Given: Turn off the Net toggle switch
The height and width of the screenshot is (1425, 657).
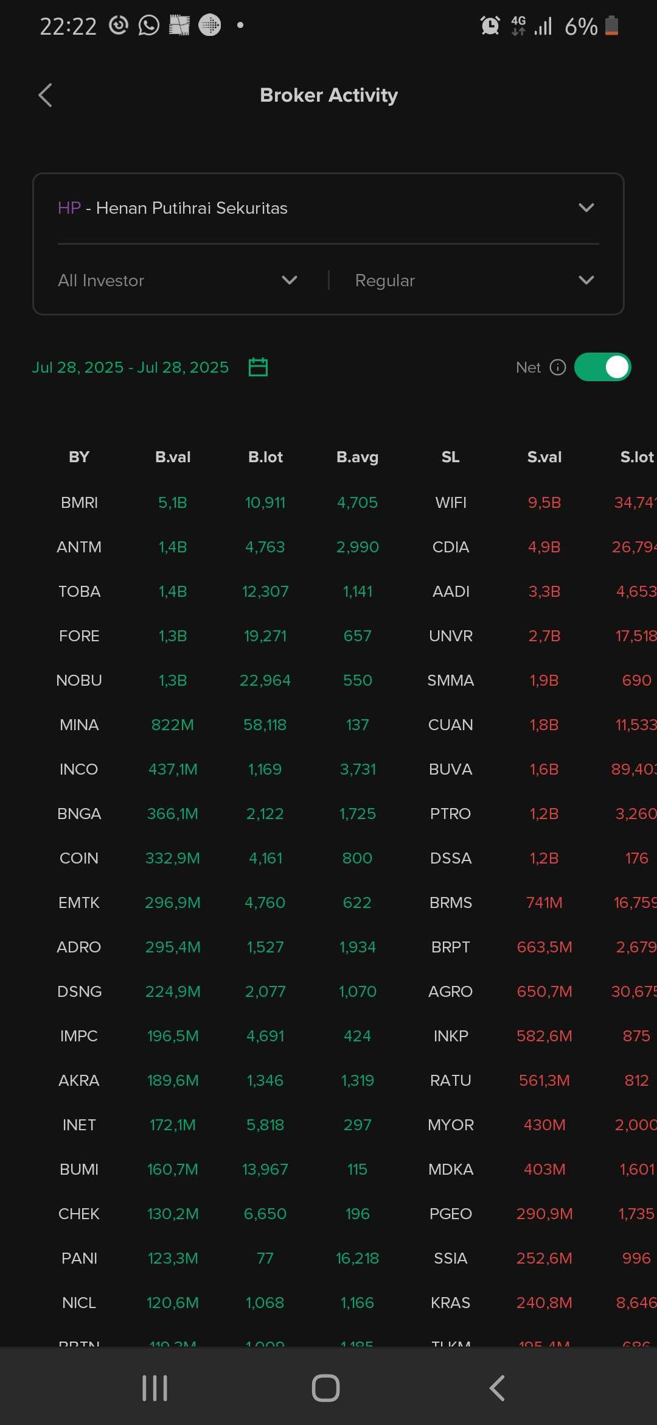Looking at the screenshot, I should [602, 367].
